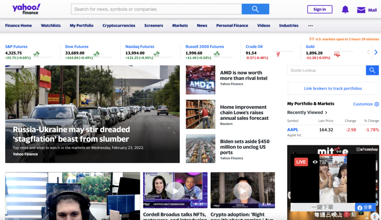Open Mail envelope icon
This screenshot has width=381, height=220.
tap(361, 10)
